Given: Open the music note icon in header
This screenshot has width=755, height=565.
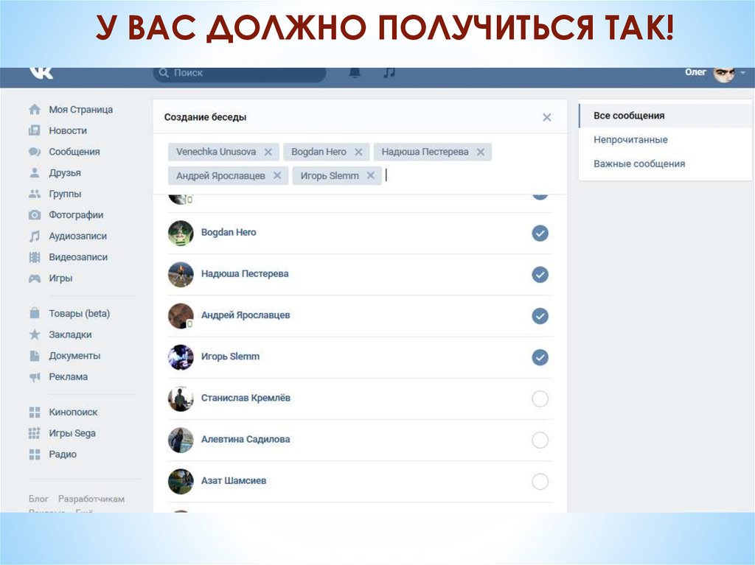Looking at the screenshot, I should 389,73.
